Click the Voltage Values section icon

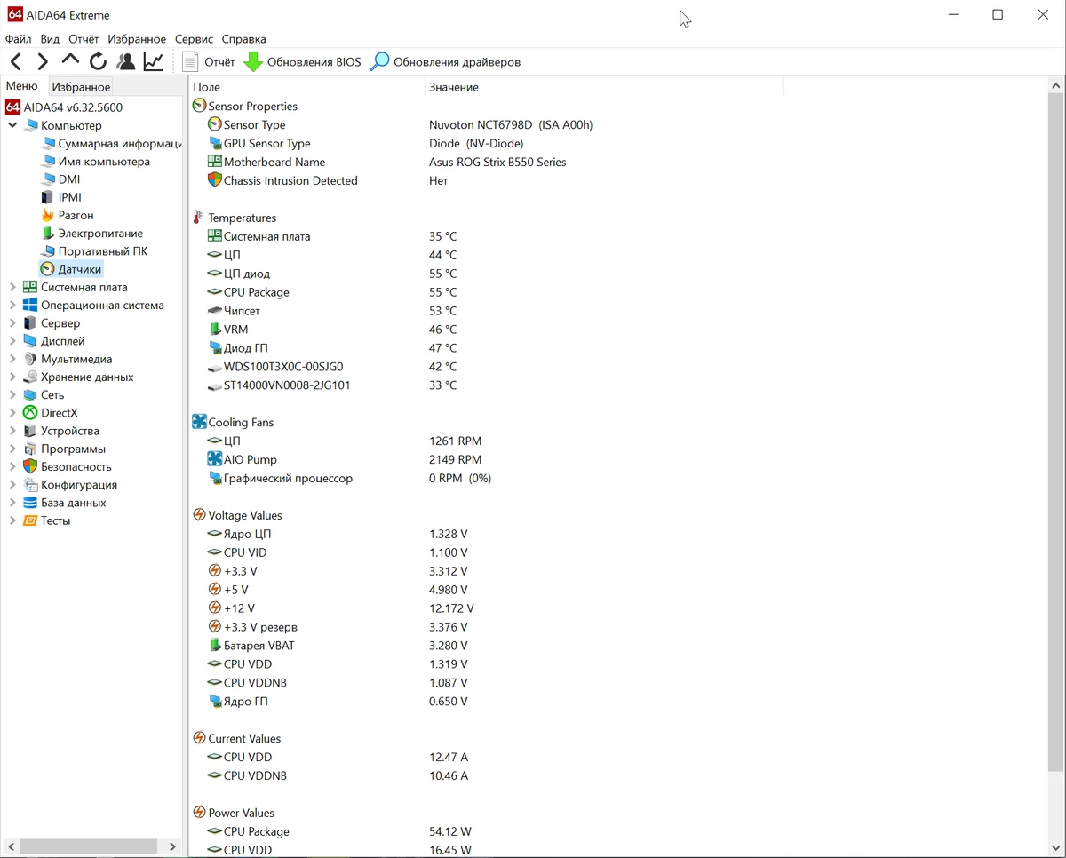point(199,515)
